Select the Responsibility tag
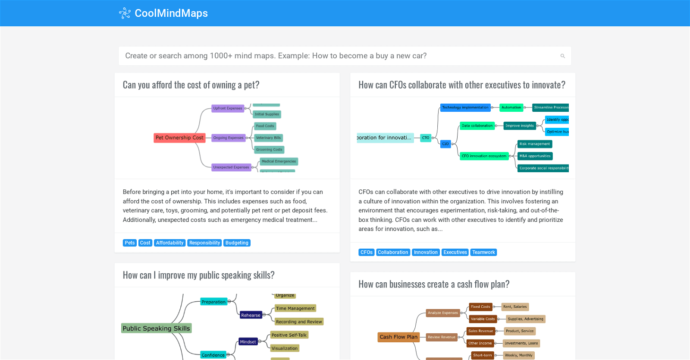 coord(204,243)
